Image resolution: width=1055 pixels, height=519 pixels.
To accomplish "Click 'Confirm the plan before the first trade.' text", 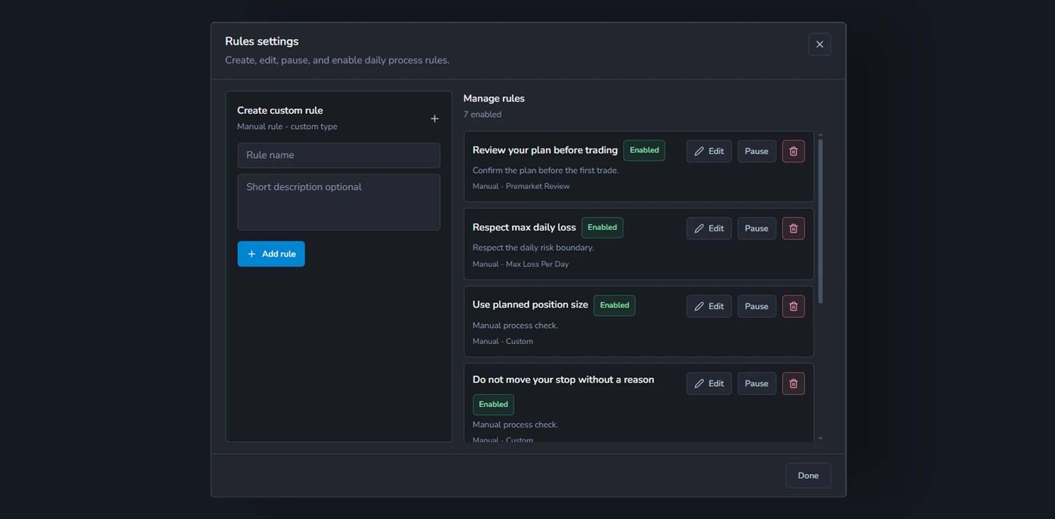I will point(545,171).
